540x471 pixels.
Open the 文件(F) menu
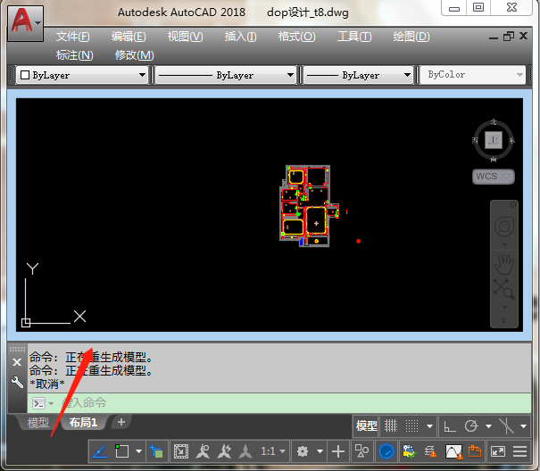click(72, 37)
